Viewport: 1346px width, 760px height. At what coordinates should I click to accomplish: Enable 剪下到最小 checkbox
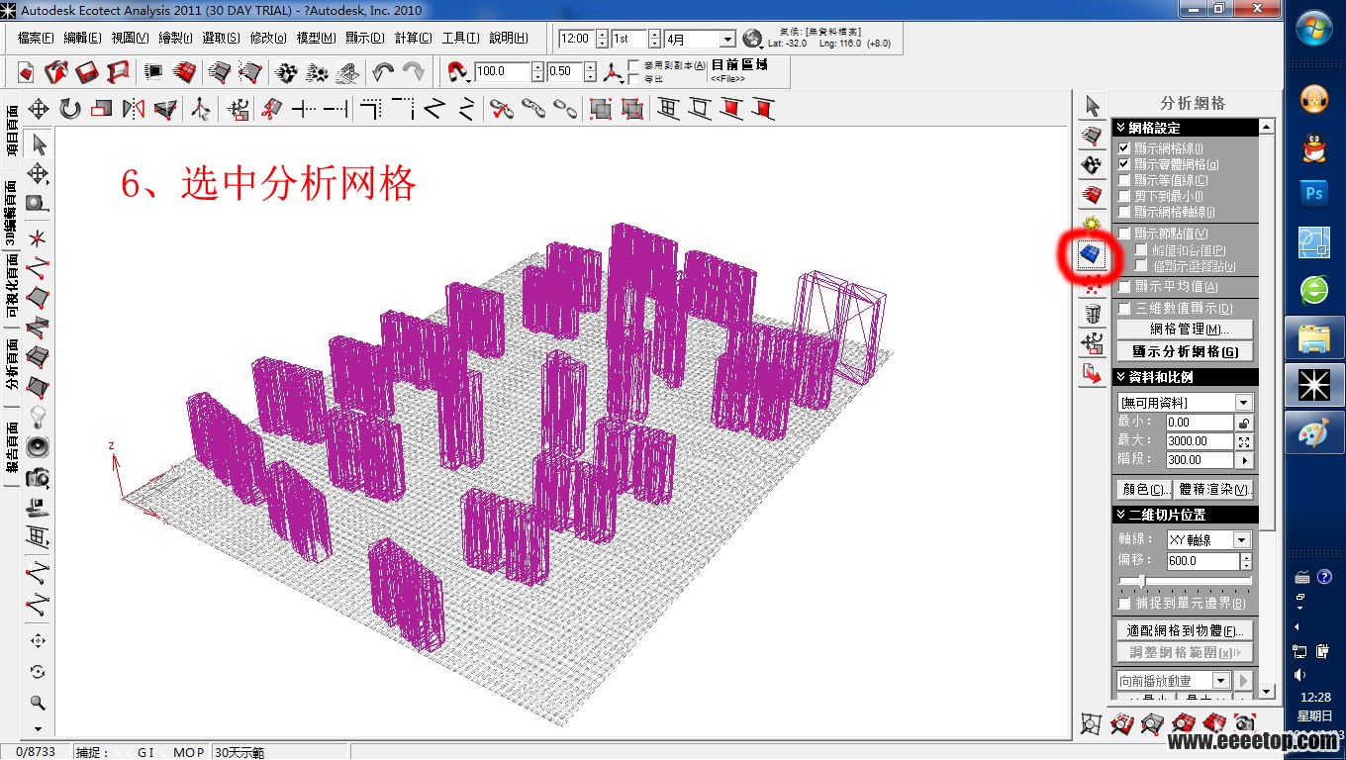pyautogui.click(x=1123, y=196)
